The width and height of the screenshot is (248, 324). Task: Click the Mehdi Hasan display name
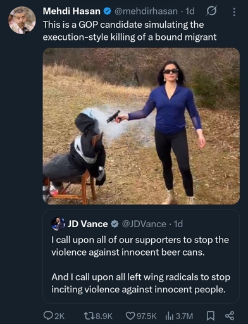71,11
